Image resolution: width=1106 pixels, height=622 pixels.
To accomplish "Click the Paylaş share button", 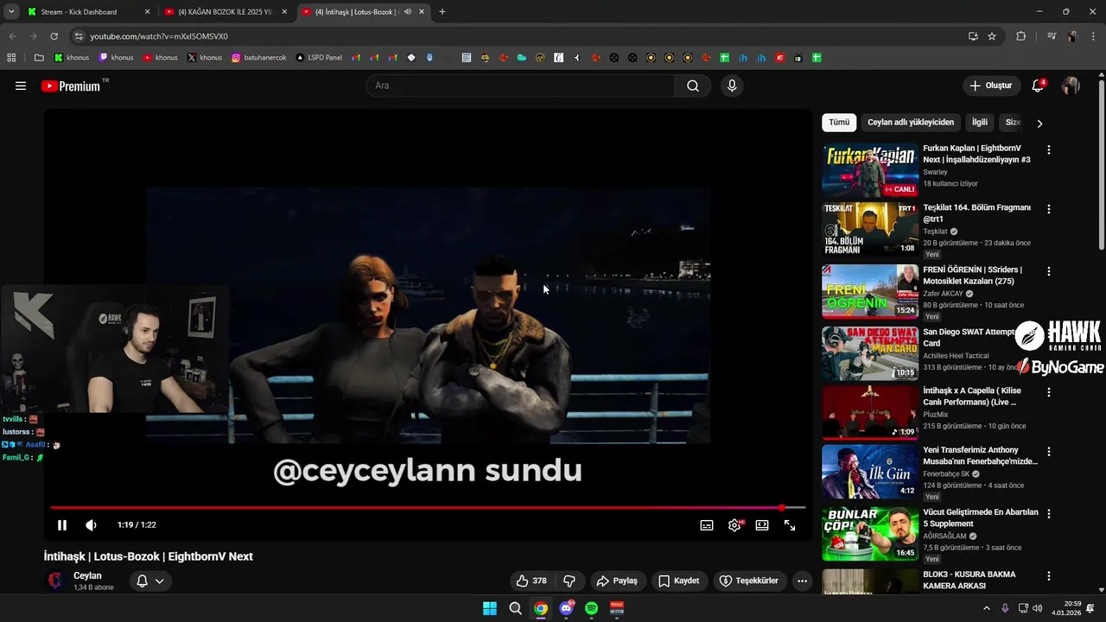I will click(x=617, y=581).
